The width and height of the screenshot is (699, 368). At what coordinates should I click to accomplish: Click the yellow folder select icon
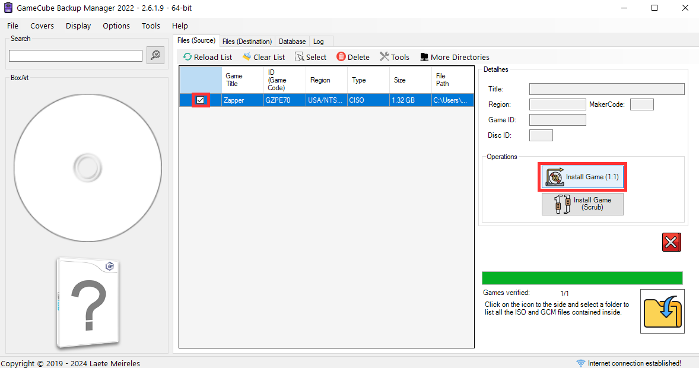662,311
